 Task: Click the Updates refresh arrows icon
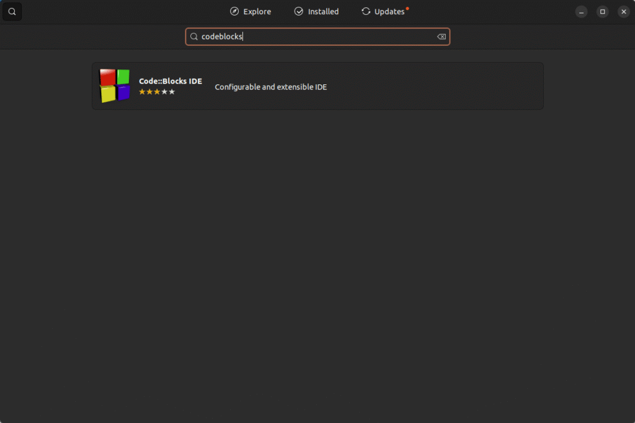click(x=366, y=12)
